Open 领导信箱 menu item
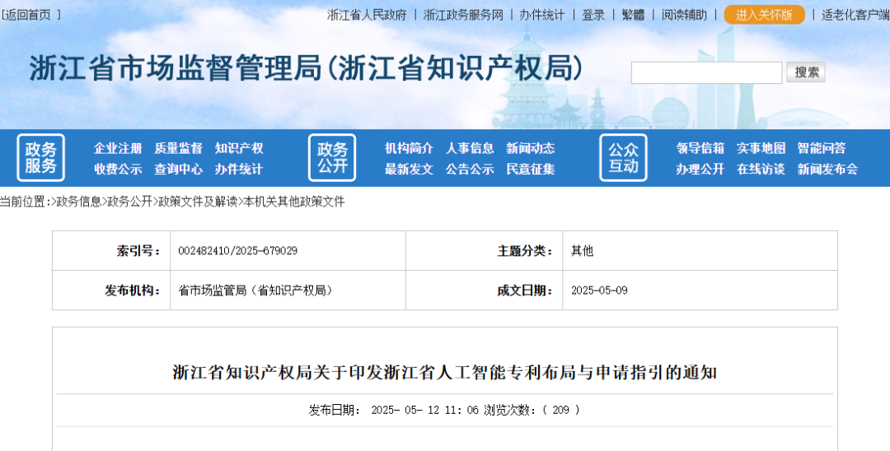The image size is (890, 451). [700, 148]
